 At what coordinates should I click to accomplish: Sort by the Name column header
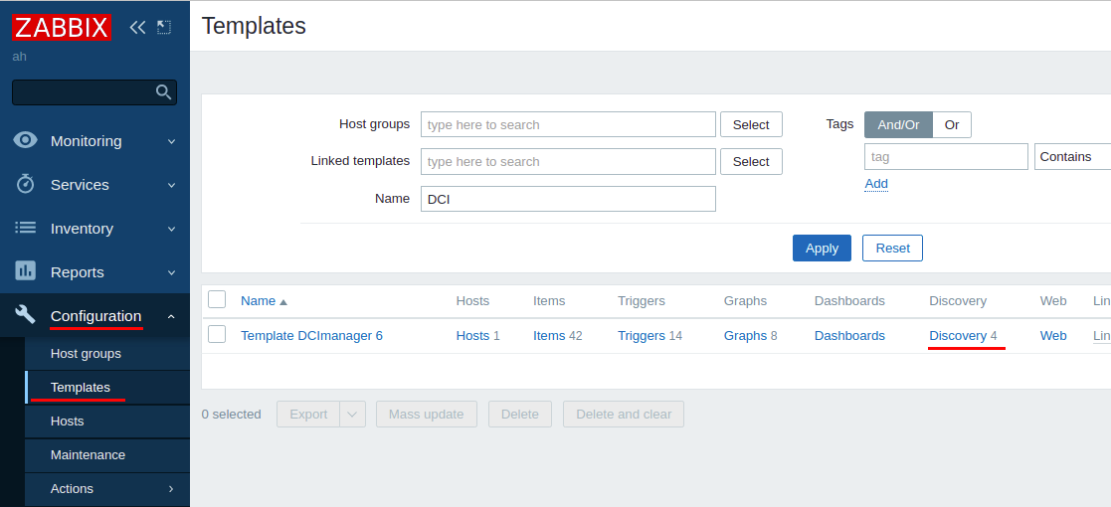(x=258, y=301)
